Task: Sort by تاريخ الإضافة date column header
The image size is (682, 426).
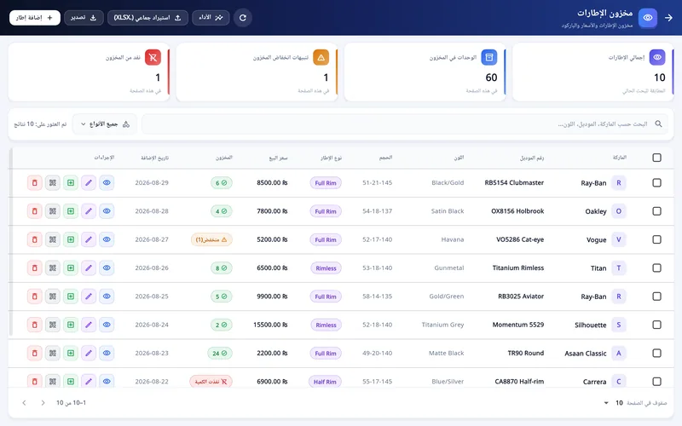Action: [x=155, y=158]
